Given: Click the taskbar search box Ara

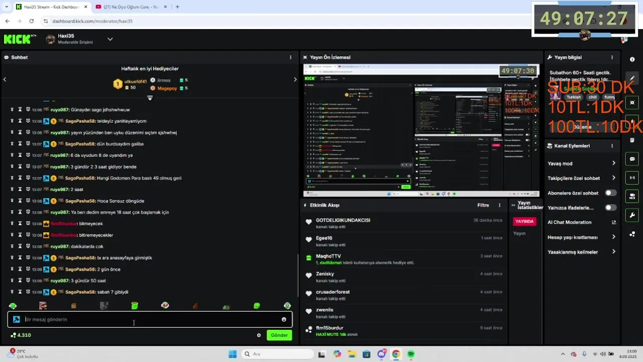Looking at the screenshot, I should [277, 354].
